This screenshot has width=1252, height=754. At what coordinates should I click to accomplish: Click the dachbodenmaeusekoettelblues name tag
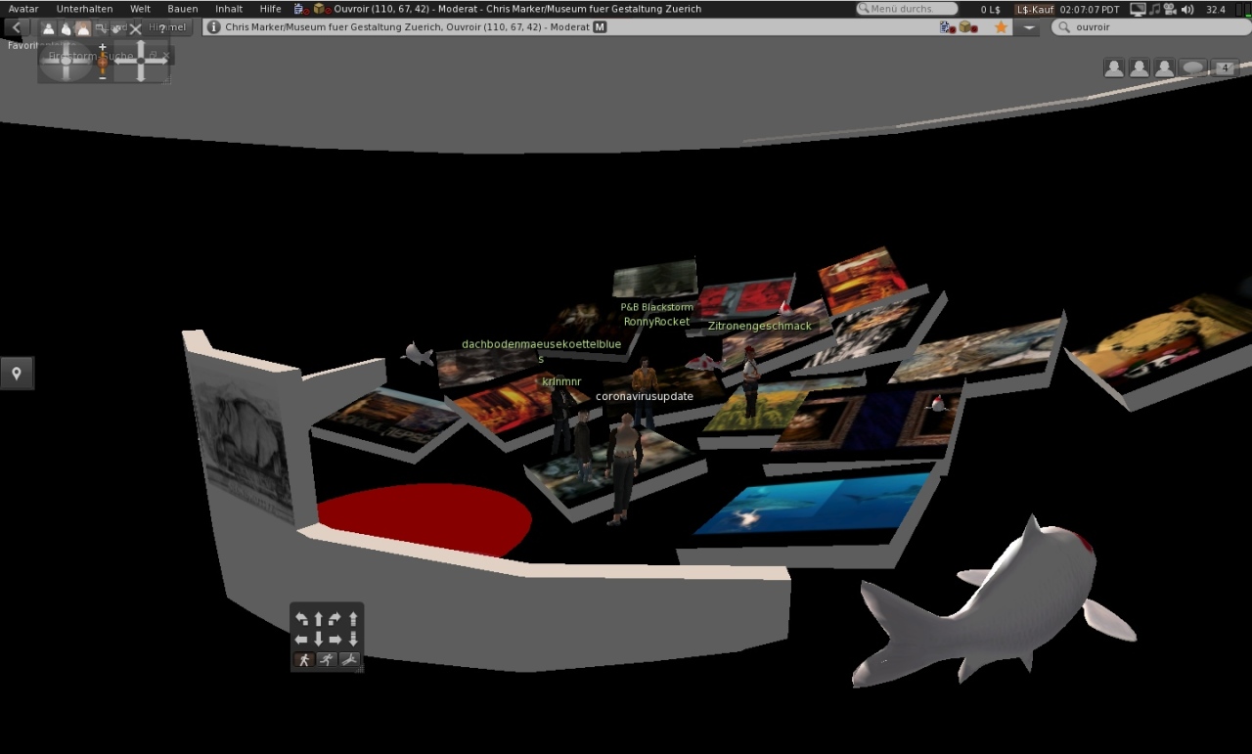(541, 351)
